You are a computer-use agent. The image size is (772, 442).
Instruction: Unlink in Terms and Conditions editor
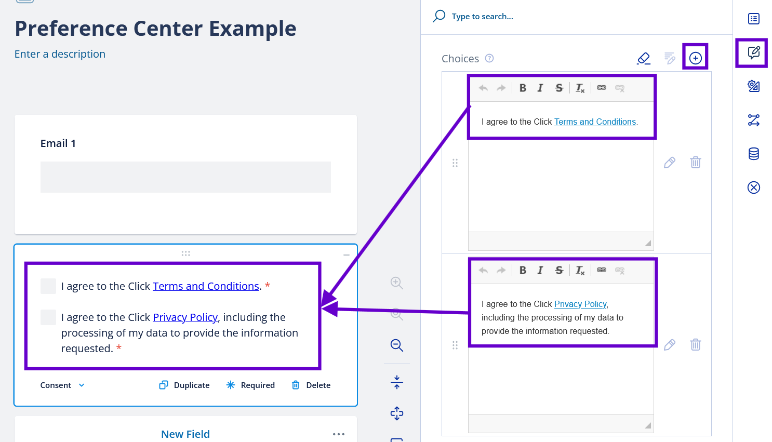point(620,88)
